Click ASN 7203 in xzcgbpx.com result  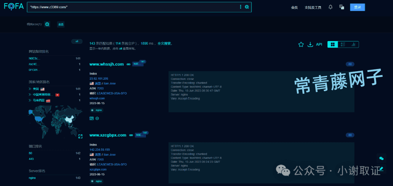tap(100, 159)
